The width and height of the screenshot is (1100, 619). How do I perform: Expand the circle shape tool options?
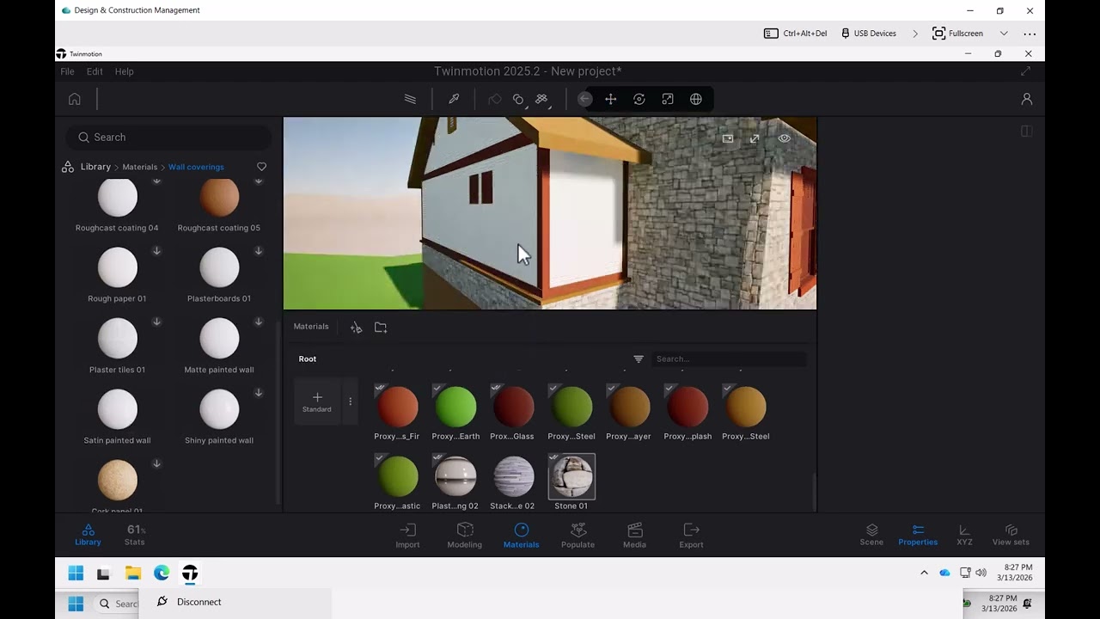click(518, 99)
